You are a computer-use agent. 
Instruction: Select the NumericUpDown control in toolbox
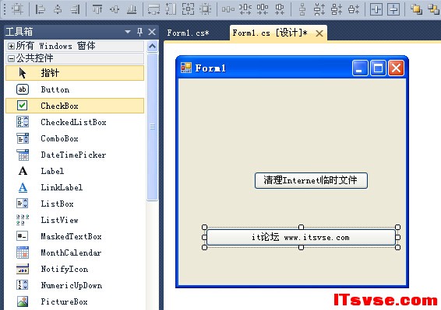click(x=75, y=285)
